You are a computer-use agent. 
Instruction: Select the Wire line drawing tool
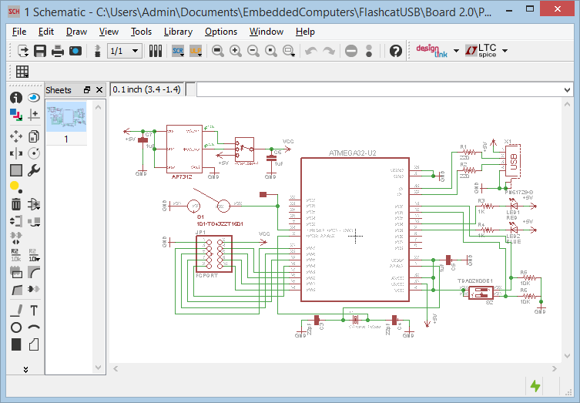16,311
